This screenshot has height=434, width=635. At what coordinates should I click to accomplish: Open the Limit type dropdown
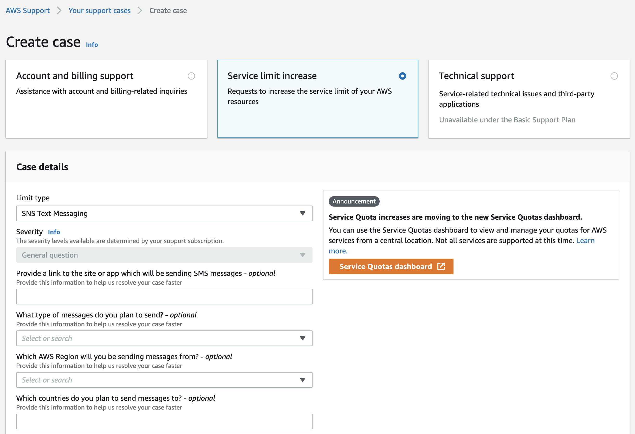coord(164,213)
